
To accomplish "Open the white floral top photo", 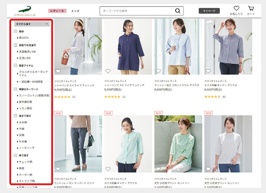I will click(228, 144).
